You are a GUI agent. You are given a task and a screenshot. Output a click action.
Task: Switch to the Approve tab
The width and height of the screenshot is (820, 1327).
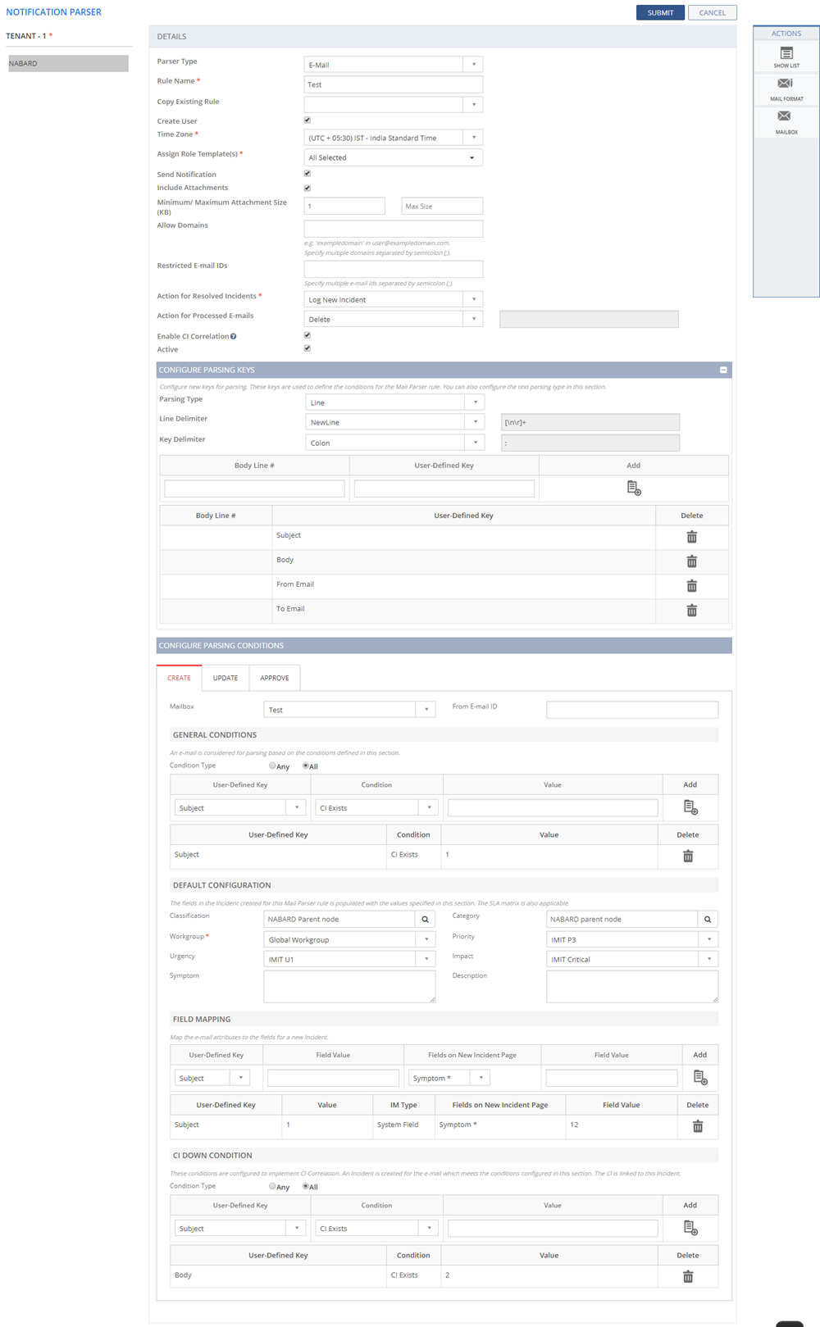[274, 678]
